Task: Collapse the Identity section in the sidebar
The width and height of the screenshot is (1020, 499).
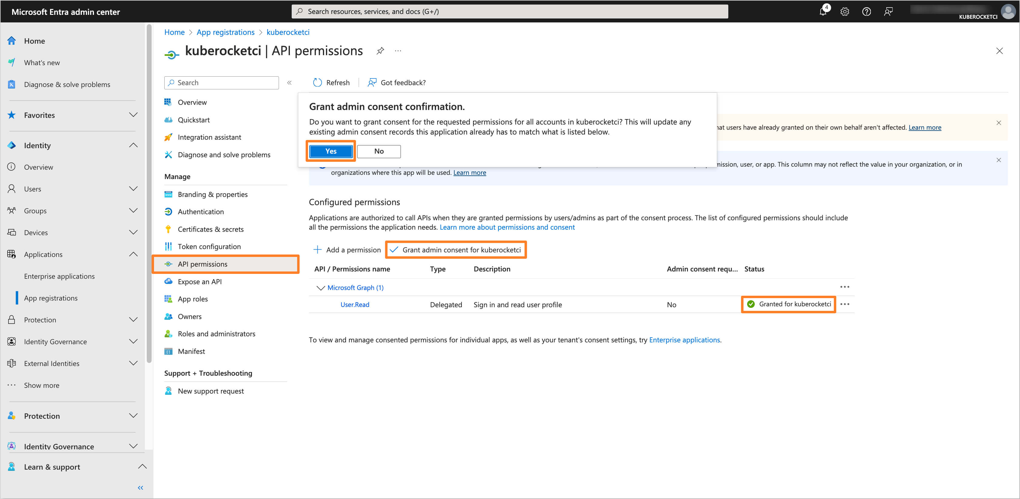Action: tap(133, 145)
